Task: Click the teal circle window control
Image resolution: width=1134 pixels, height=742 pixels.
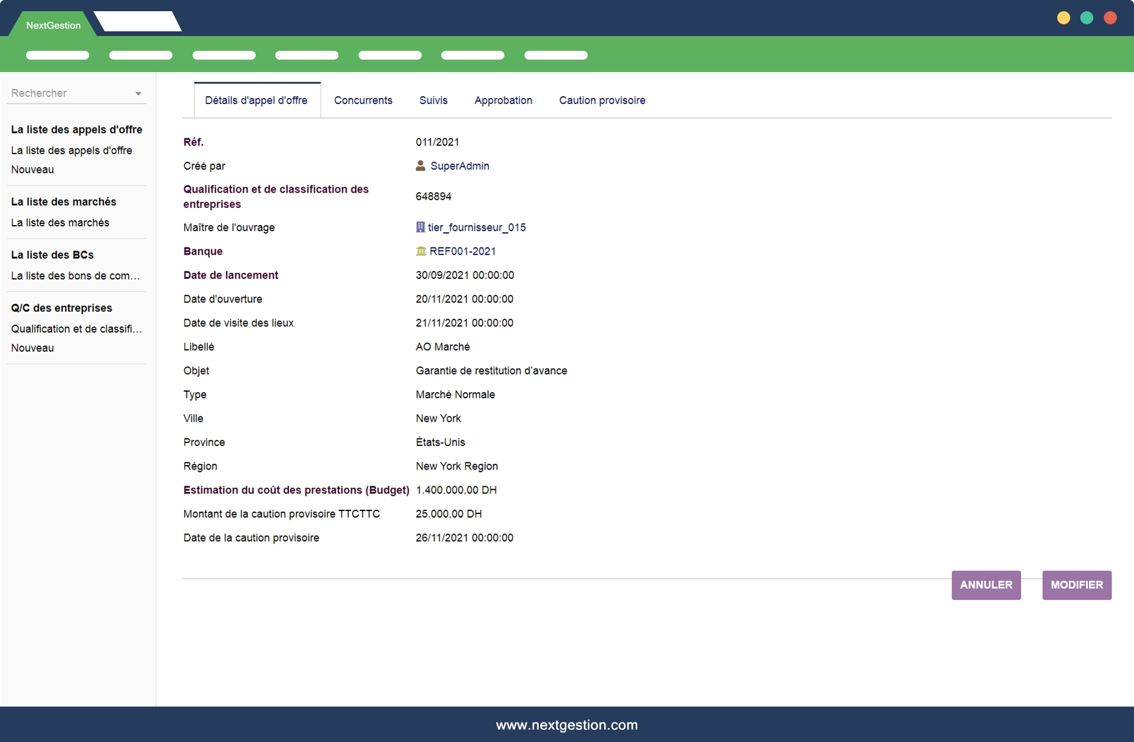Action: pos(1087,18)
